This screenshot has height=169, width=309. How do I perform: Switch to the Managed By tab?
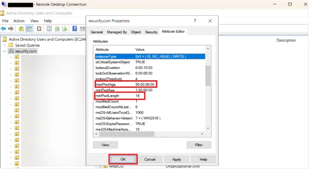coord(117,32)
